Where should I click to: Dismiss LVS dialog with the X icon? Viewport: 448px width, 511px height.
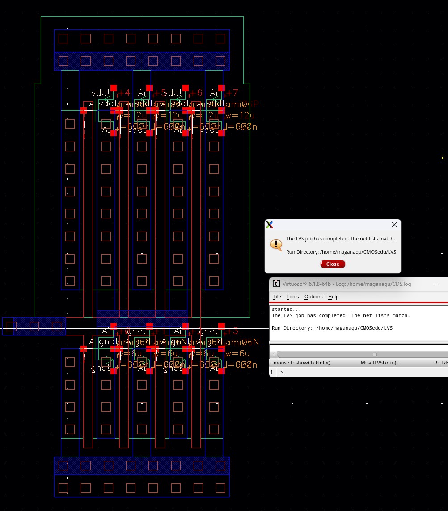[x=394, y=225]
